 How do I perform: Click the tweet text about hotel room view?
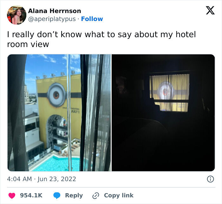click(101, 39)
